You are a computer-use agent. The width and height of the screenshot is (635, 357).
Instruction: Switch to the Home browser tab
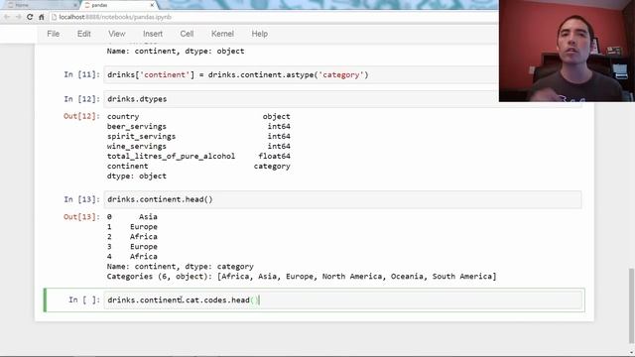click(40, 5)
